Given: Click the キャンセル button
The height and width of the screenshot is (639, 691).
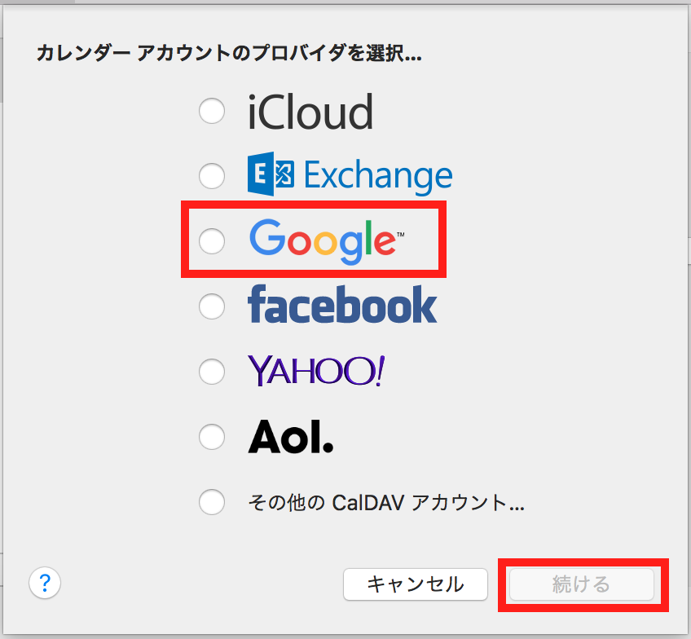Looking at the screenshot, I should pyautogui.click(x=416, y=584).
